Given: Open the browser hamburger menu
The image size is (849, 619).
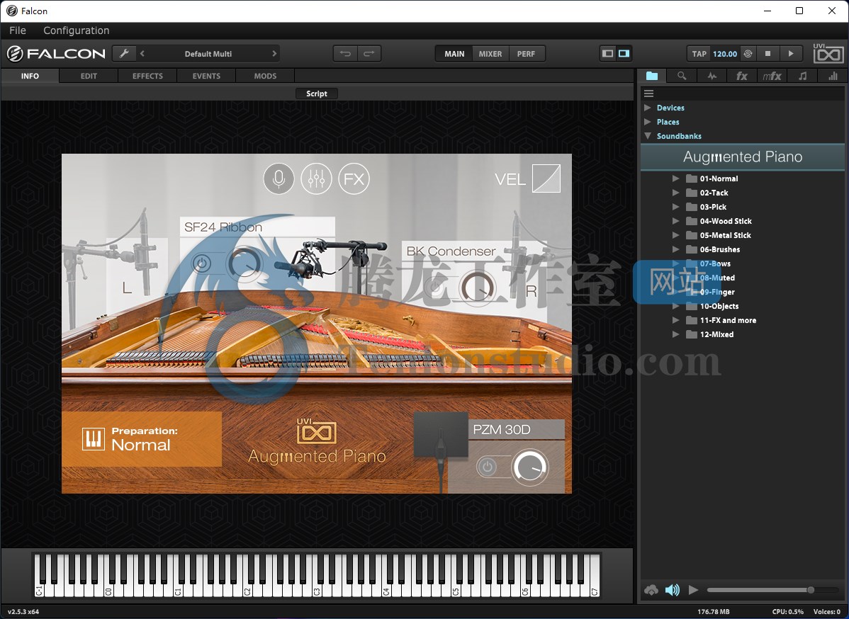Looking at the screenshot, I should (648, 93).
